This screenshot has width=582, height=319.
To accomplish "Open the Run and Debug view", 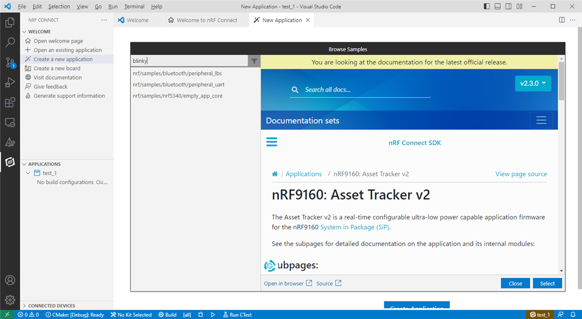I will [x=10, y=82].
